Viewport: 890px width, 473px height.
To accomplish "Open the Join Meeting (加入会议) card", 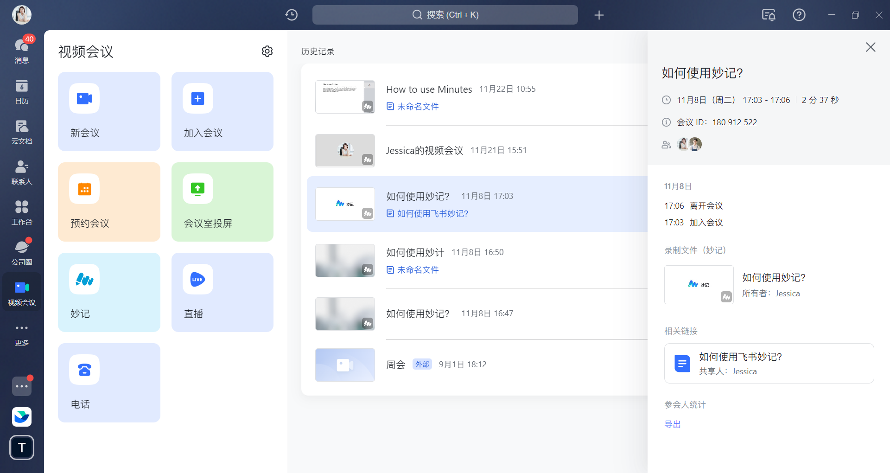I will (x=222, y=111).
